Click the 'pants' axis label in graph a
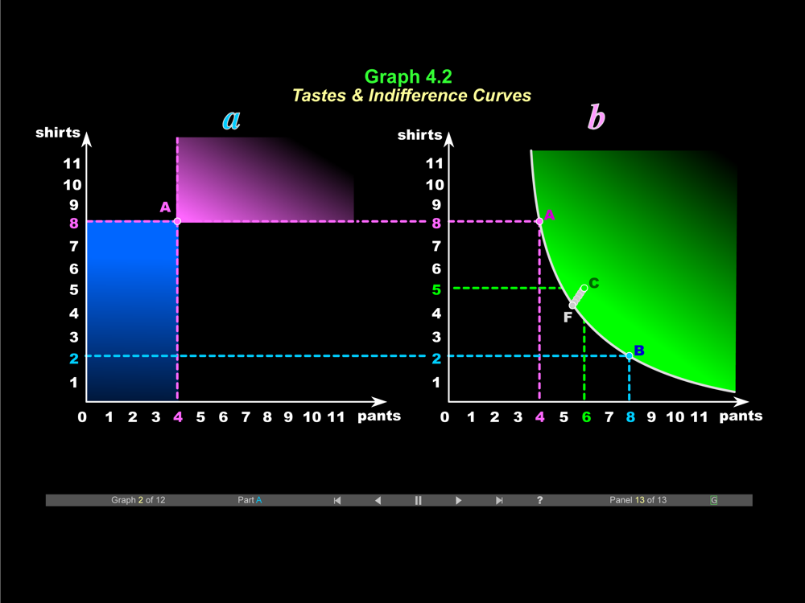The width and height of the screenshot is (805, 603). click(379, 416)
